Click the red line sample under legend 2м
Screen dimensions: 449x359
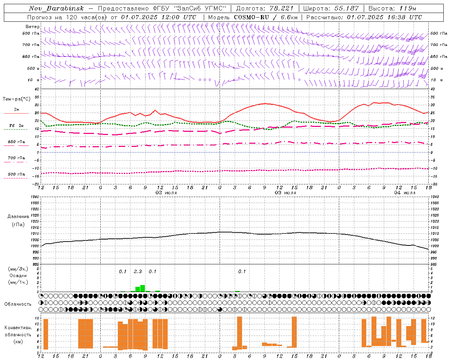16,113
